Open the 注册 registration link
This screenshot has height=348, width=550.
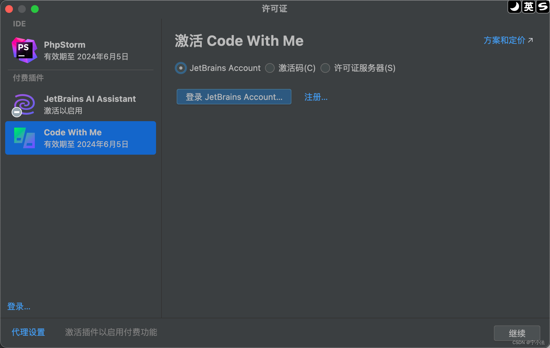tap(315, 97)
